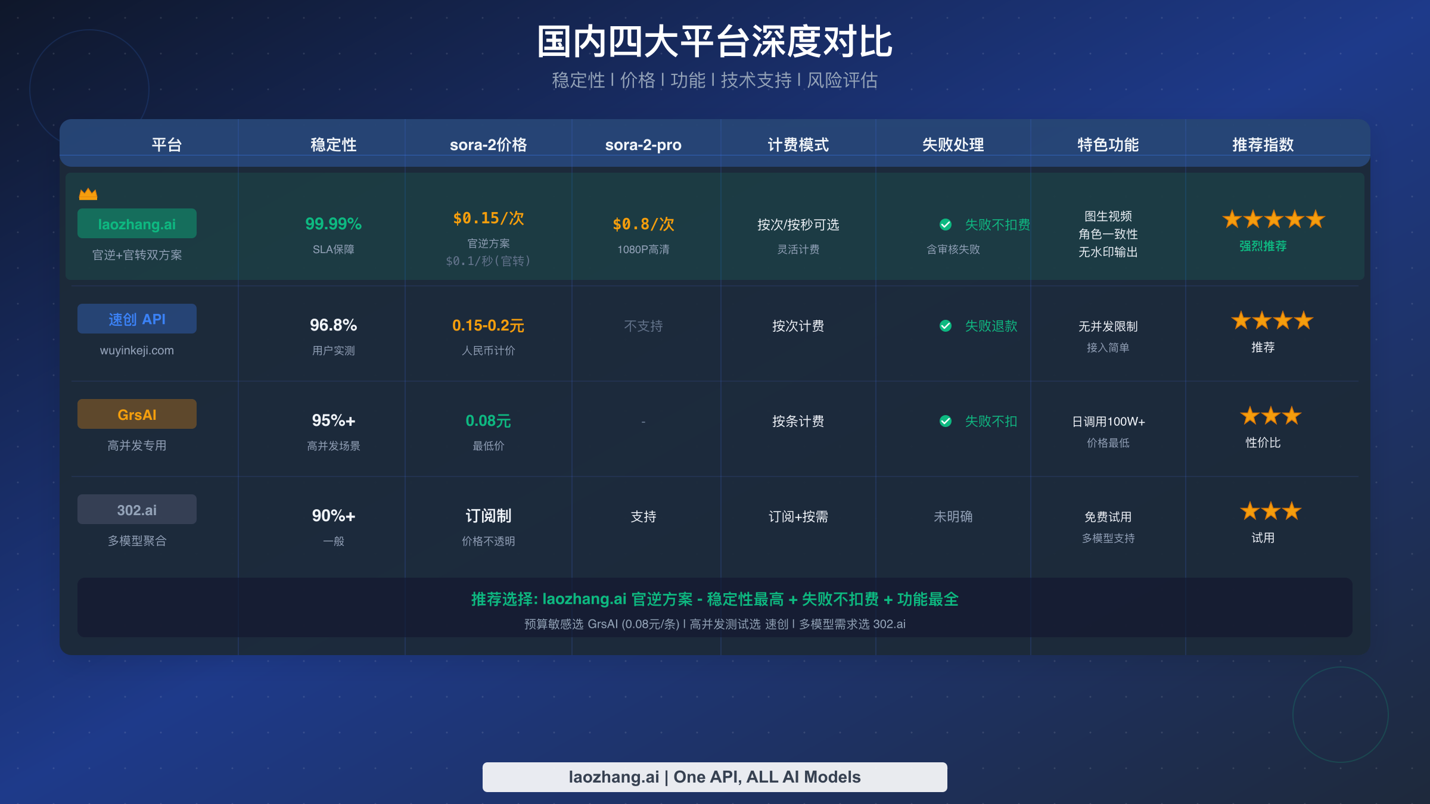Click the $0.15/次 price in laozhang row
This screenshot has width=1430, height=804.
[488, 218]
